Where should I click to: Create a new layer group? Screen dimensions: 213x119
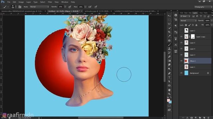[x=200, y=118]
